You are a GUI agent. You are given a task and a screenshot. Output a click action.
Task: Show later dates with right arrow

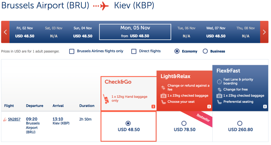tap(264, 32)
